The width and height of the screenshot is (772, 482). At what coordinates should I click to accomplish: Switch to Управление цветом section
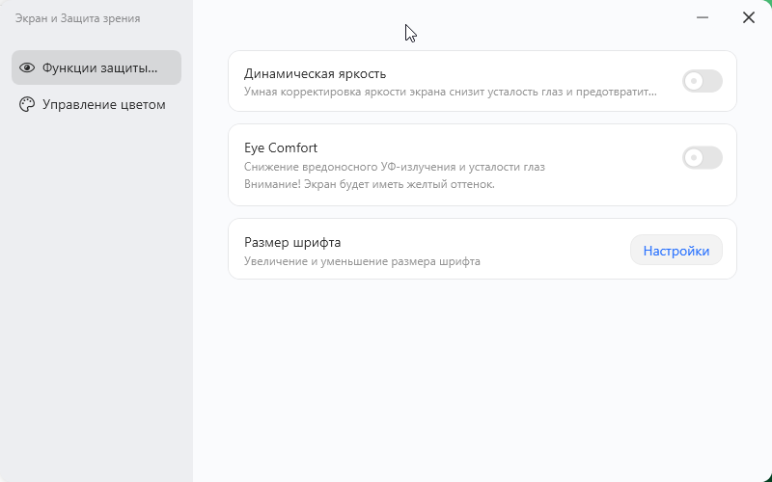[x=103, y=104]
